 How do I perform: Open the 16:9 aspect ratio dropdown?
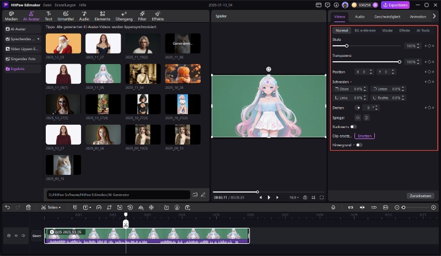293,197
